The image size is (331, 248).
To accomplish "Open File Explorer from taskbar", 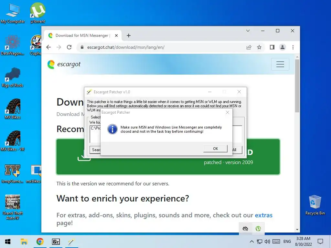I will 24,242.
